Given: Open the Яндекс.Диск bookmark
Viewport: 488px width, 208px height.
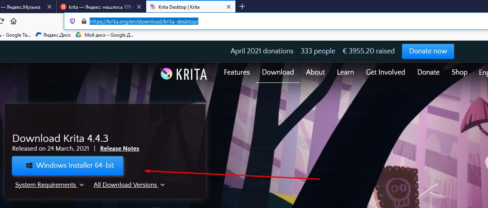Looking at the screenshot, I should [x=53, y=35].
